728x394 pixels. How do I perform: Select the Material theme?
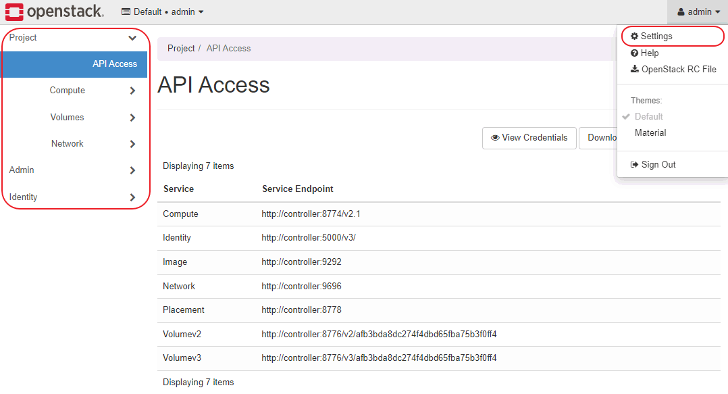click(x=650, y=133)
